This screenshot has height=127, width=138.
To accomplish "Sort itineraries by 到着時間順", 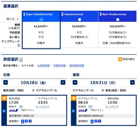I will click(60, 66).
